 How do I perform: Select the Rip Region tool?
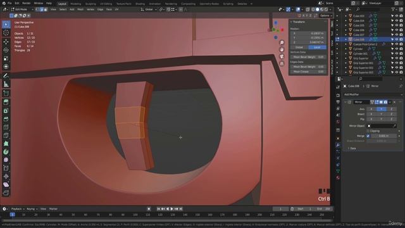6,193
